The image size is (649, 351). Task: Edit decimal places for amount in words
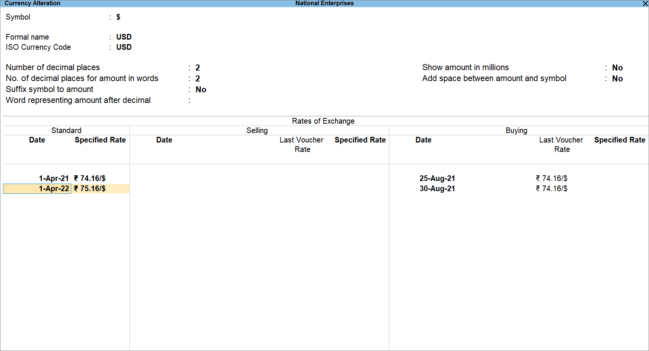[197, 79]
